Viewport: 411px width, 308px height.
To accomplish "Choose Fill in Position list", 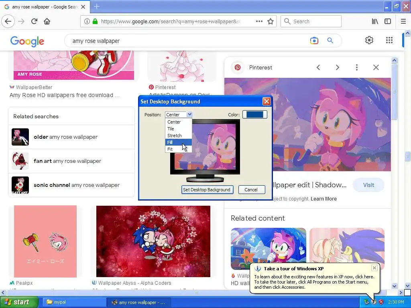I will [178, 142].
